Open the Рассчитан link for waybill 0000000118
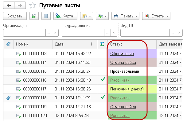The height and width of the screenshot is (121, 183). 120,98
